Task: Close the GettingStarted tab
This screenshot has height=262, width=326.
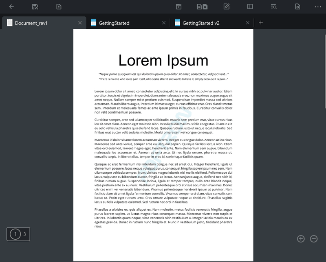Action: pos(164,23)
